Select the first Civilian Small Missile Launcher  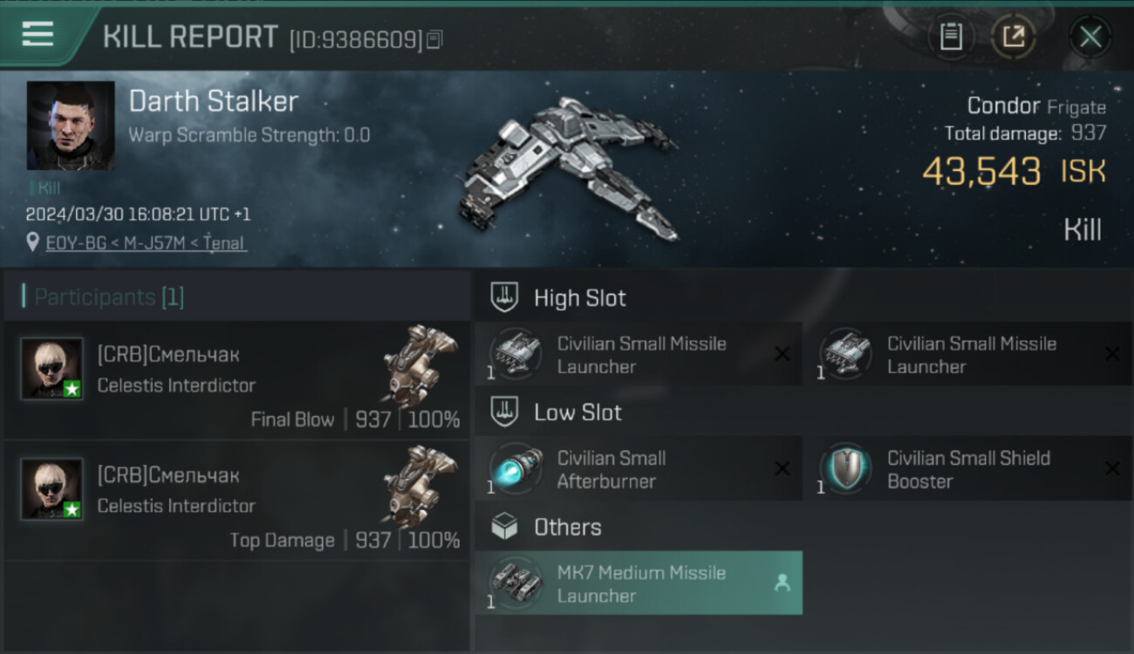638,355
